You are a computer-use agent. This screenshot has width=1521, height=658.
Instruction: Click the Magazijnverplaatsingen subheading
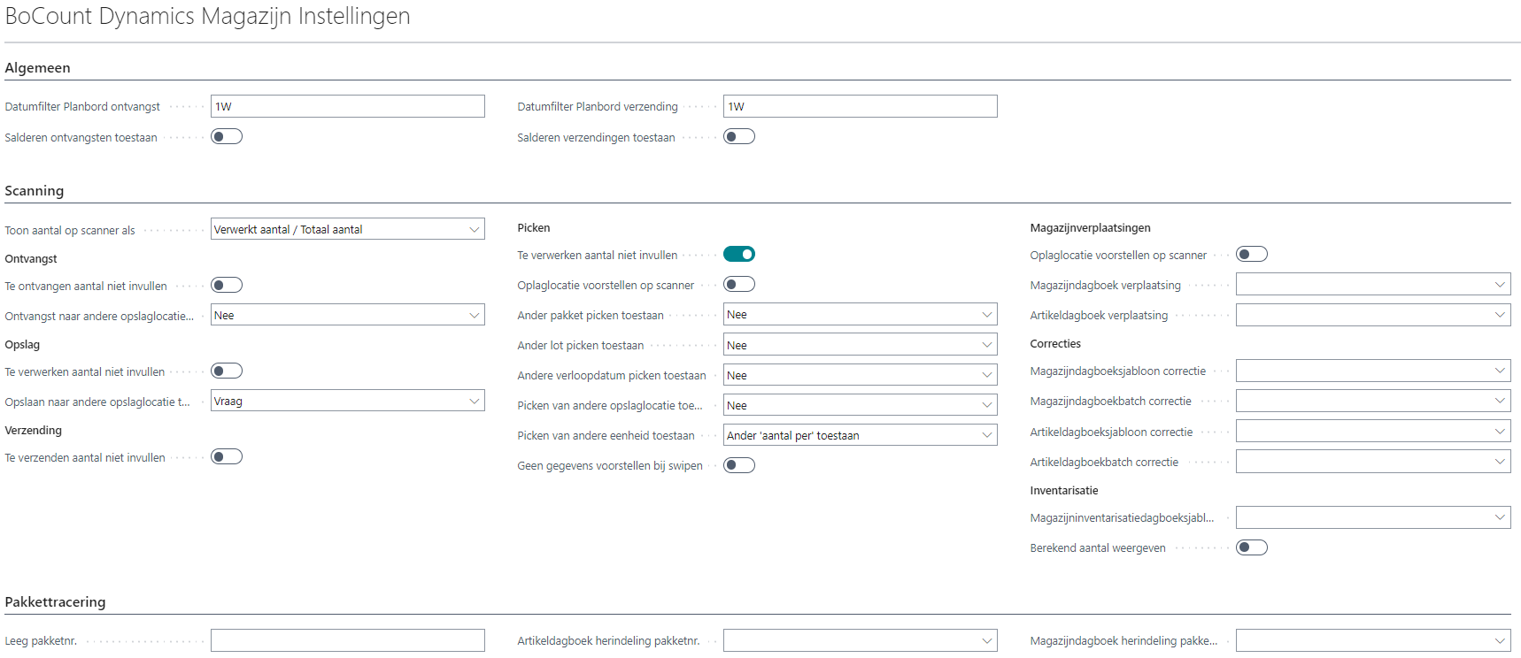(x=1091, y=228)
